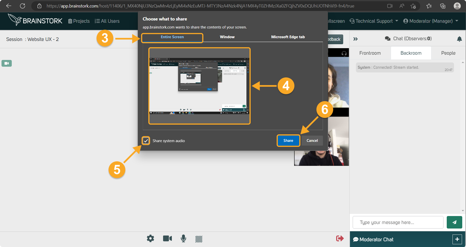Toggle the camera in bottom toolbar
This screenshot has width=466, height=247.
click(x=167, y=239)
